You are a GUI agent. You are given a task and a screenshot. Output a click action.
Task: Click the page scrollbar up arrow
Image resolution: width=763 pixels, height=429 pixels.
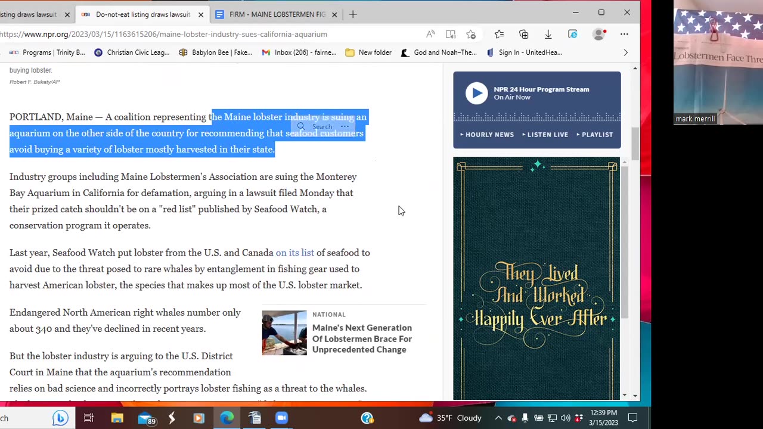click(x=635, y=69)
